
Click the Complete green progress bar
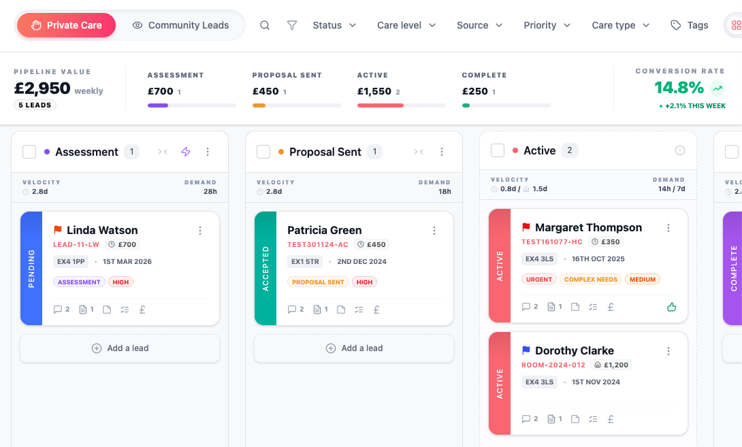(506, 105)
